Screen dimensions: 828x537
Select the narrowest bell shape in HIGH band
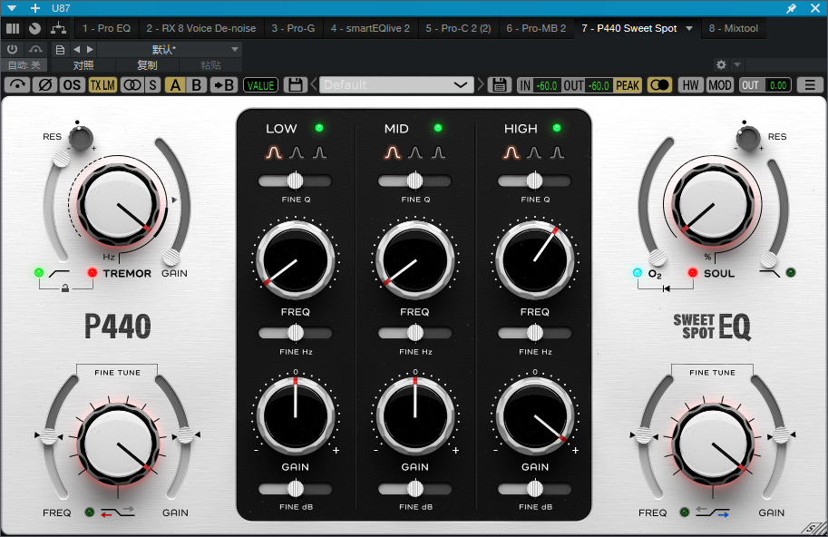click(557, 152)
